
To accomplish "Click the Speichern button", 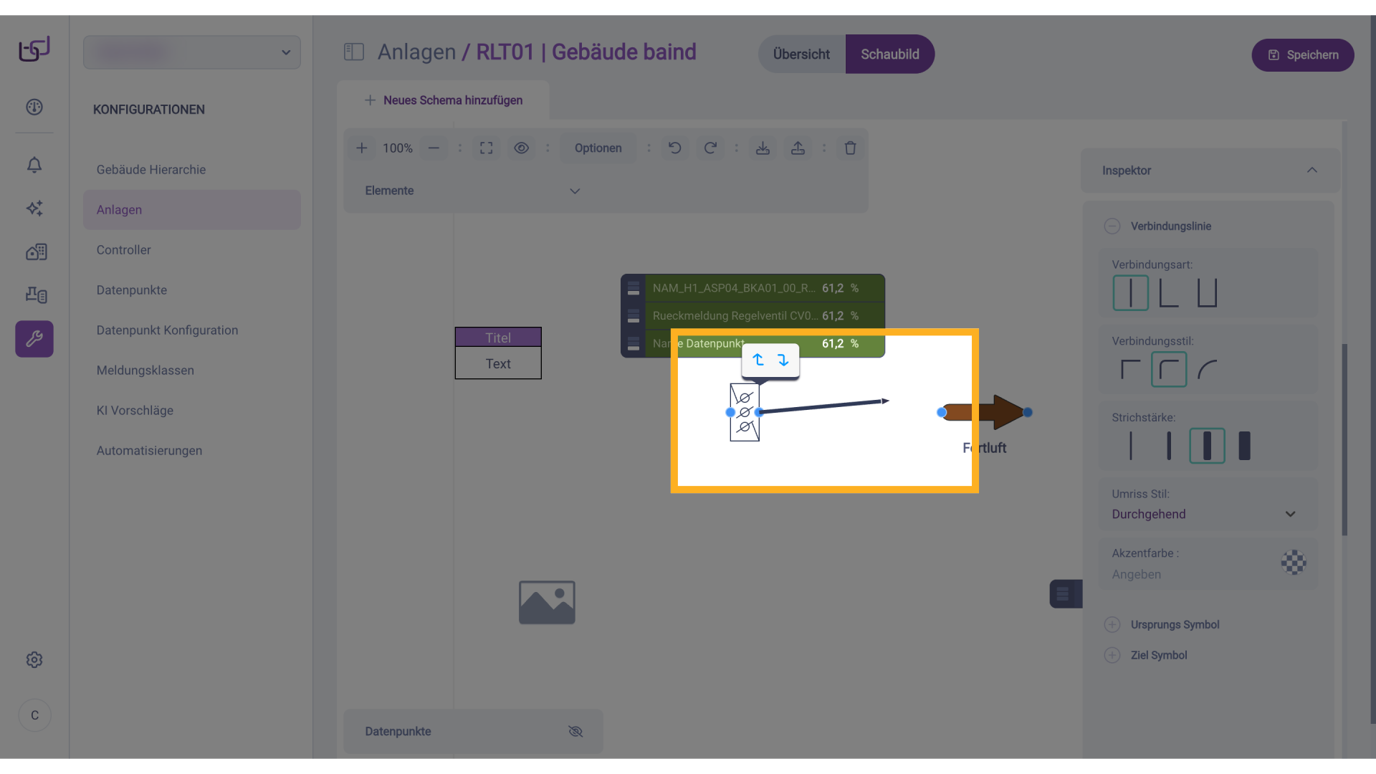I will pyautogui.click(x=1302, y=55).
